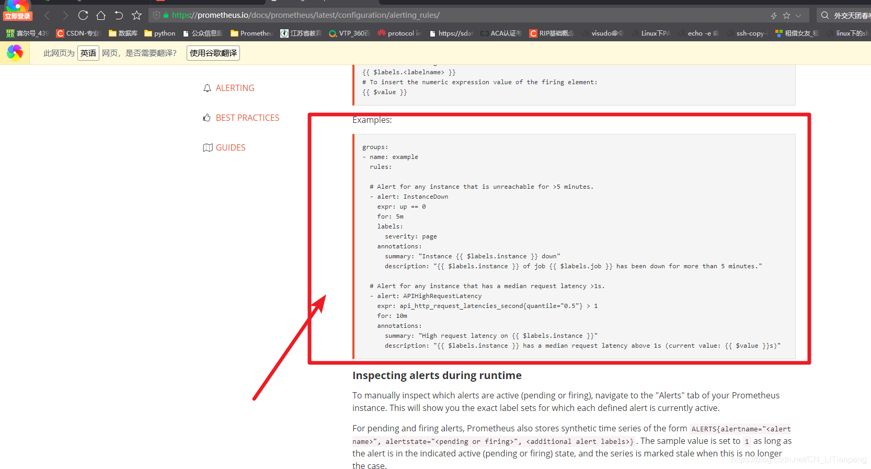Click the 'expr: up == 0' line
Viewport: 871px width, 469px height.
402,207
